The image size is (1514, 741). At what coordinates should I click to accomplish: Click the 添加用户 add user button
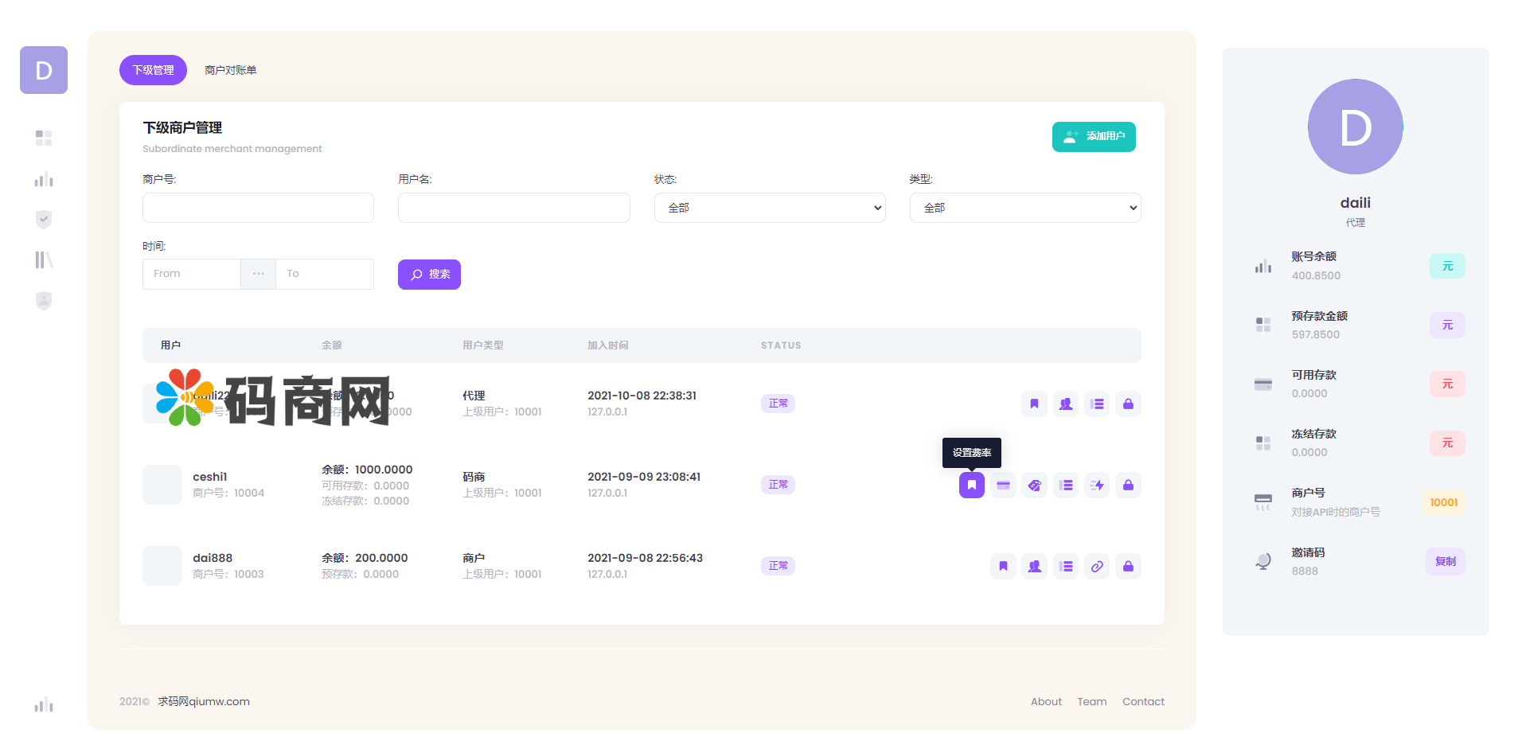pyautogui.click(x=1093, y=136)
